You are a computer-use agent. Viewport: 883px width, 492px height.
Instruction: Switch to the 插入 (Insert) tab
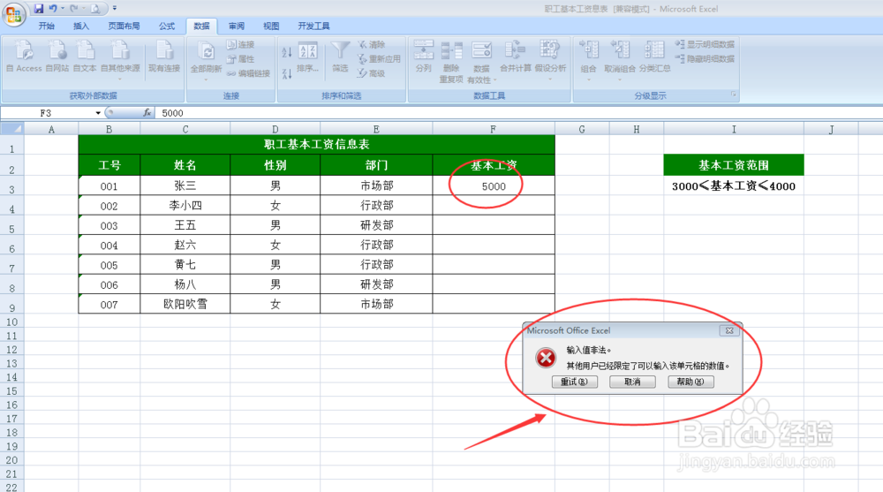(81, 26)
